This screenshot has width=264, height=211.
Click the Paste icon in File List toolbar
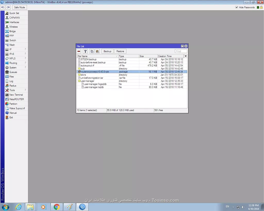[97, 51]
